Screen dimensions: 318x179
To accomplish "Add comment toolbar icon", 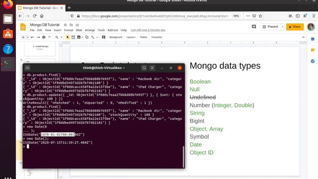I will [104, 37].
